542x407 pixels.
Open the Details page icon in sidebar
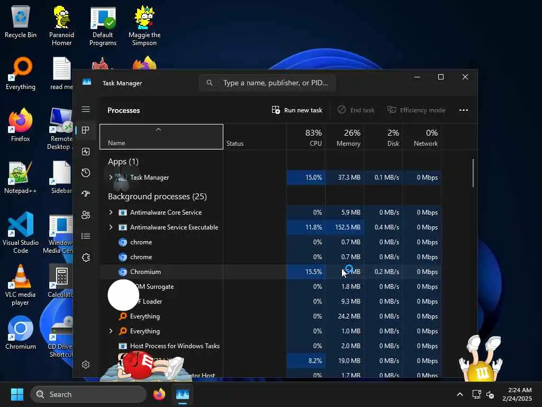tap(86, 236)
